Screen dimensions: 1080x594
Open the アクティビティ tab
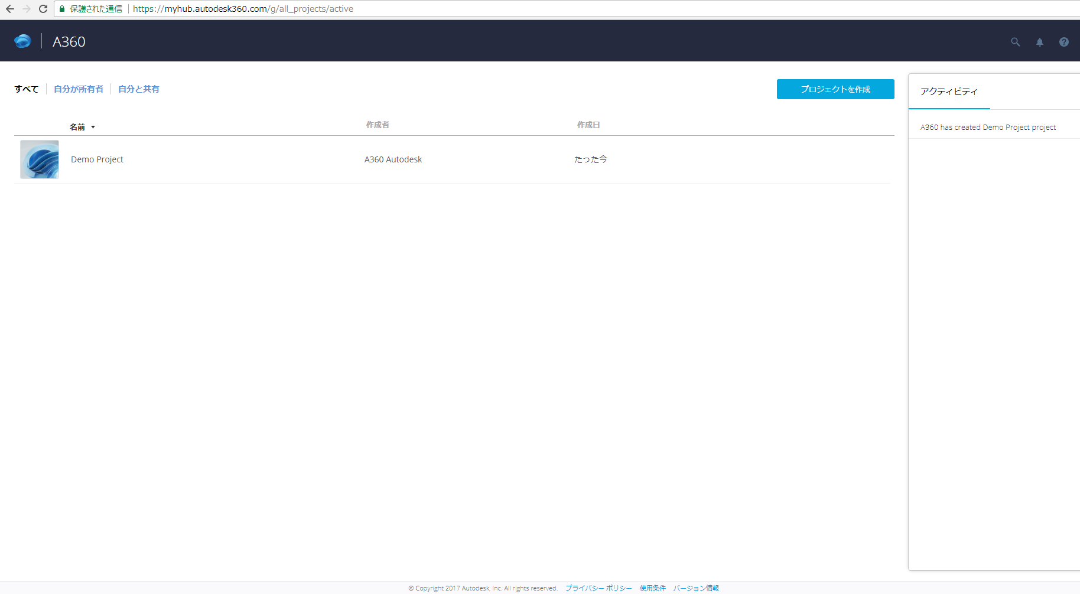tap(949, 92)
